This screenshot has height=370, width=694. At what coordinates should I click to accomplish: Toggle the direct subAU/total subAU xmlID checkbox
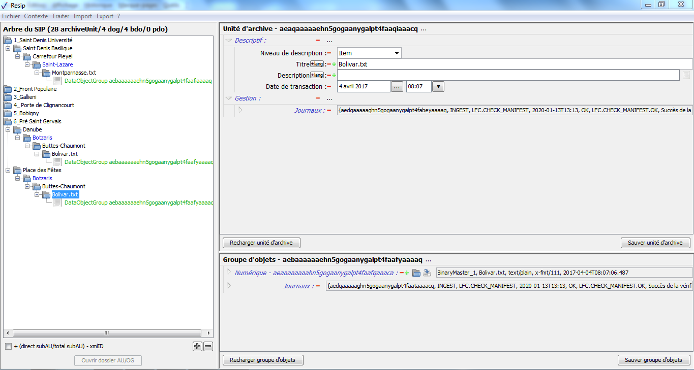(8, 346)
